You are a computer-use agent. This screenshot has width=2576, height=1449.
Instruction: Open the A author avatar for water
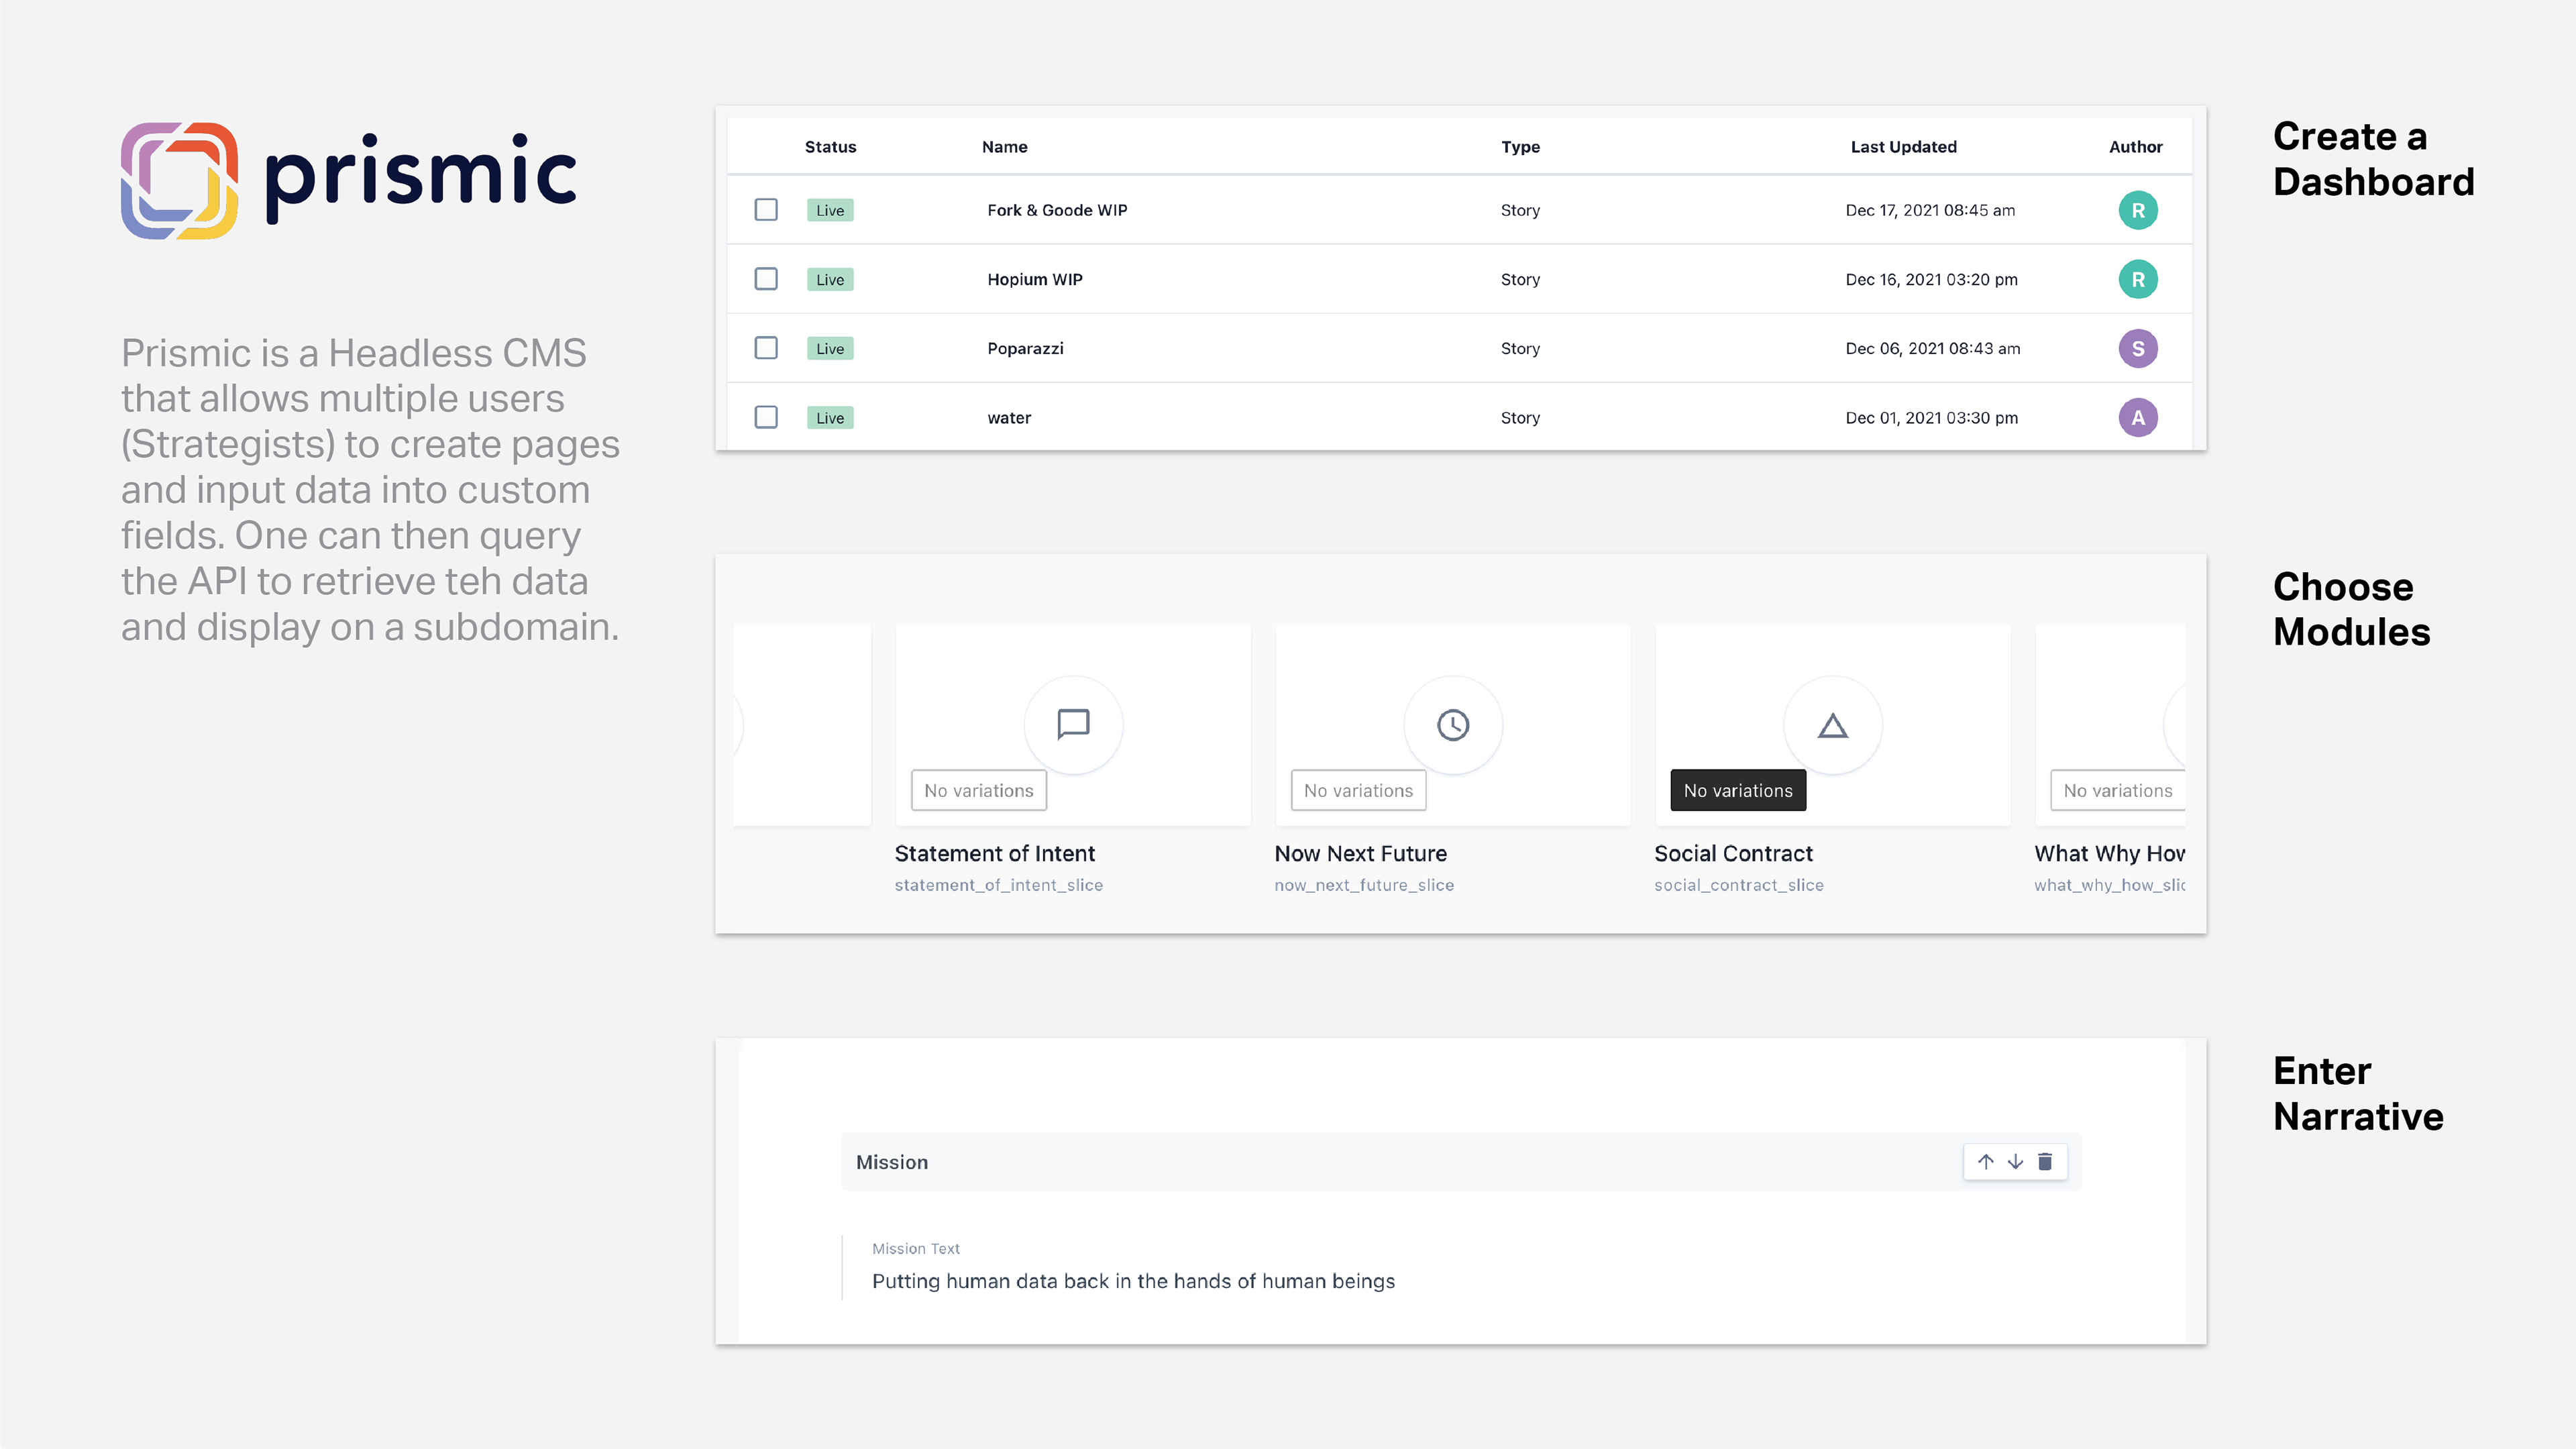2138,417
